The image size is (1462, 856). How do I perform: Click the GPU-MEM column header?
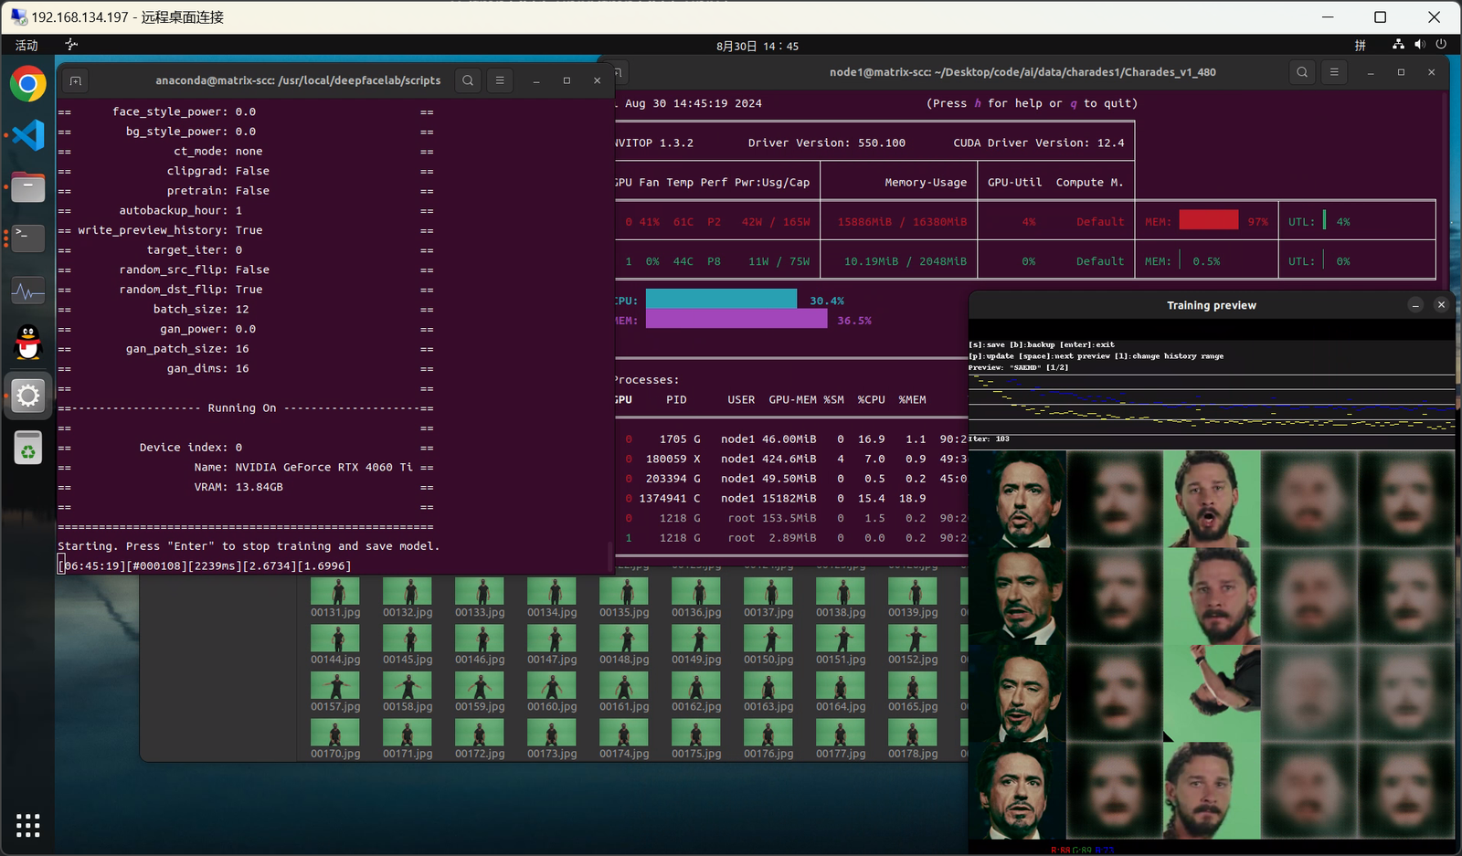[x=792, y=400]
